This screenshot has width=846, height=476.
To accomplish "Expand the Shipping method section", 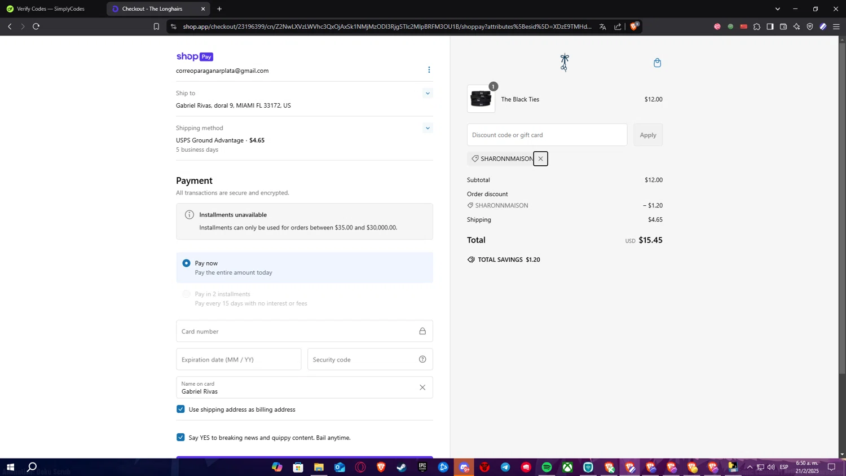I will [428, 128].
